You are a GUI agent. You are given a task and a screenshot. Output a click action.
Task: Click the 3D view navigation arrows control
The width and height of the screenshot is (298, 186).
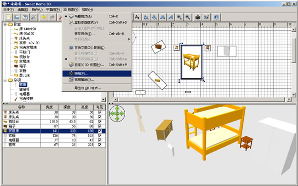pyautogui.click(x=117, y=114)
